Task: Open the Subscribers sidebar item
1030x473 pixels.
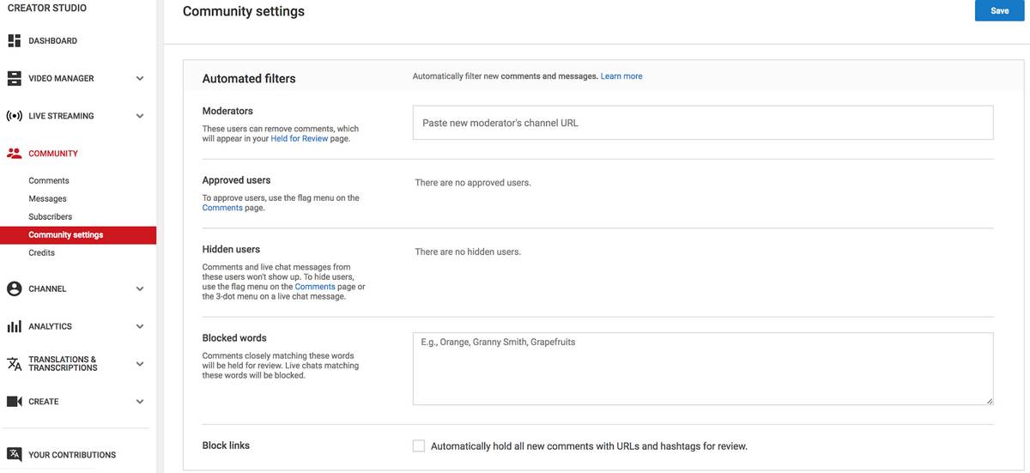Action: pos(51,216)
